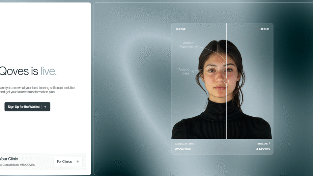Click the arrow icon in the Waitlist button
Viewport: 313px width, 176px height.
click(x=45, y=107)
